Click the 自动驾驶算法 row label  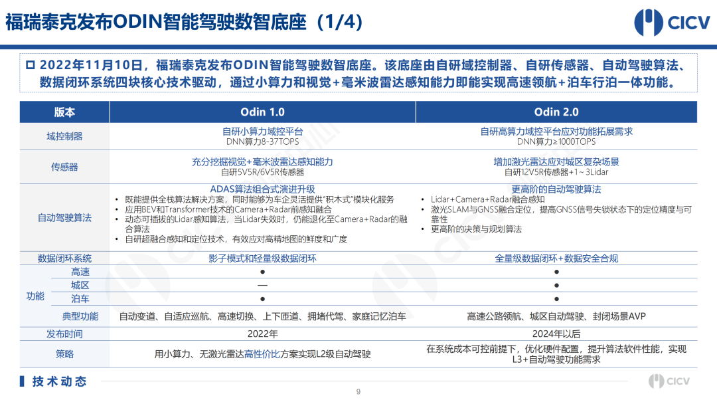[64, 217]
